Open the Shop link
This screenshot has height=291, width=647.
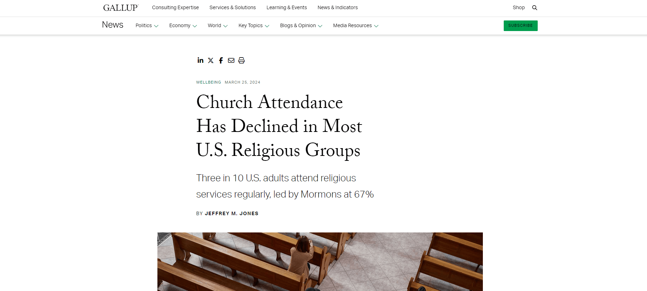519,8
